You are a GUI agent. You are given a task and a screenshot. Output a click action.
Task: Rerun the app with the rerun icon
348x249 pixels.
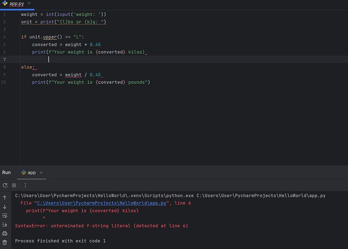click(x=5, y=185)
